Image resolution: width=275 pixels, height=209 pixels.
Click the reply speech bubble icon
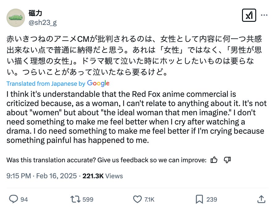[13, 199]
